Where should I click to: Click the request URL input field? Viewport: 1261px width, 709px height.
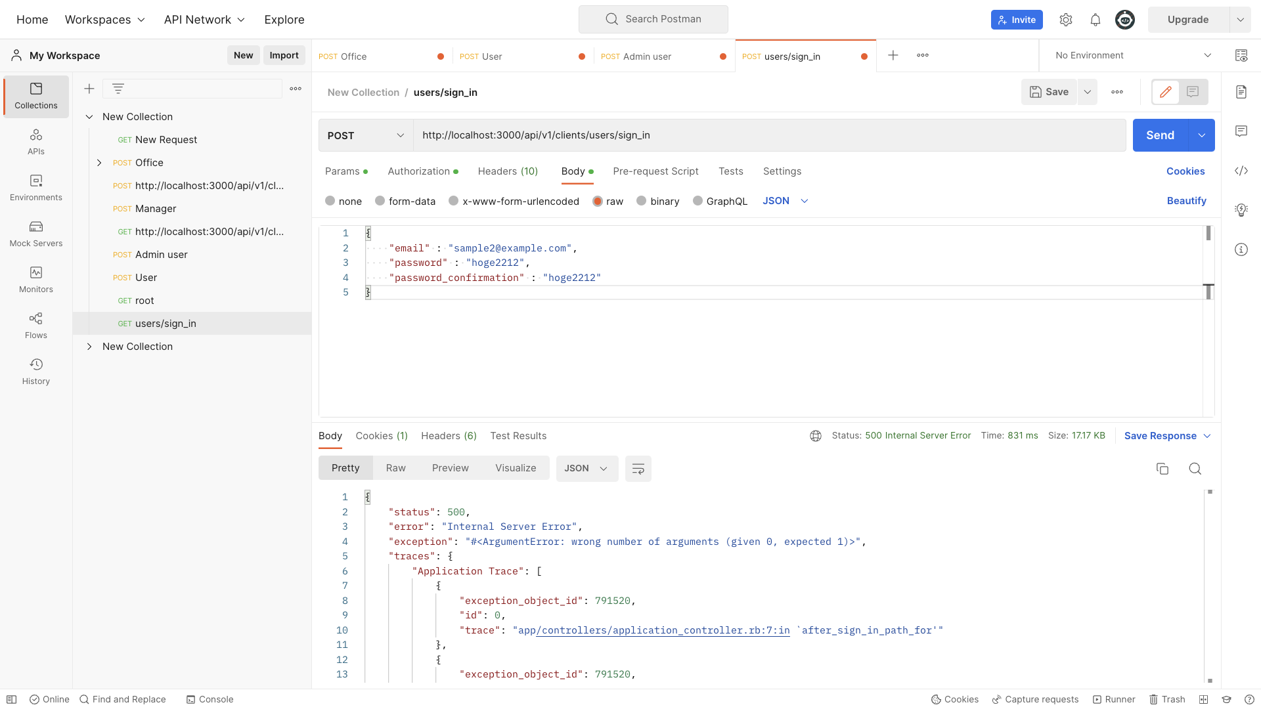[768, 135]
